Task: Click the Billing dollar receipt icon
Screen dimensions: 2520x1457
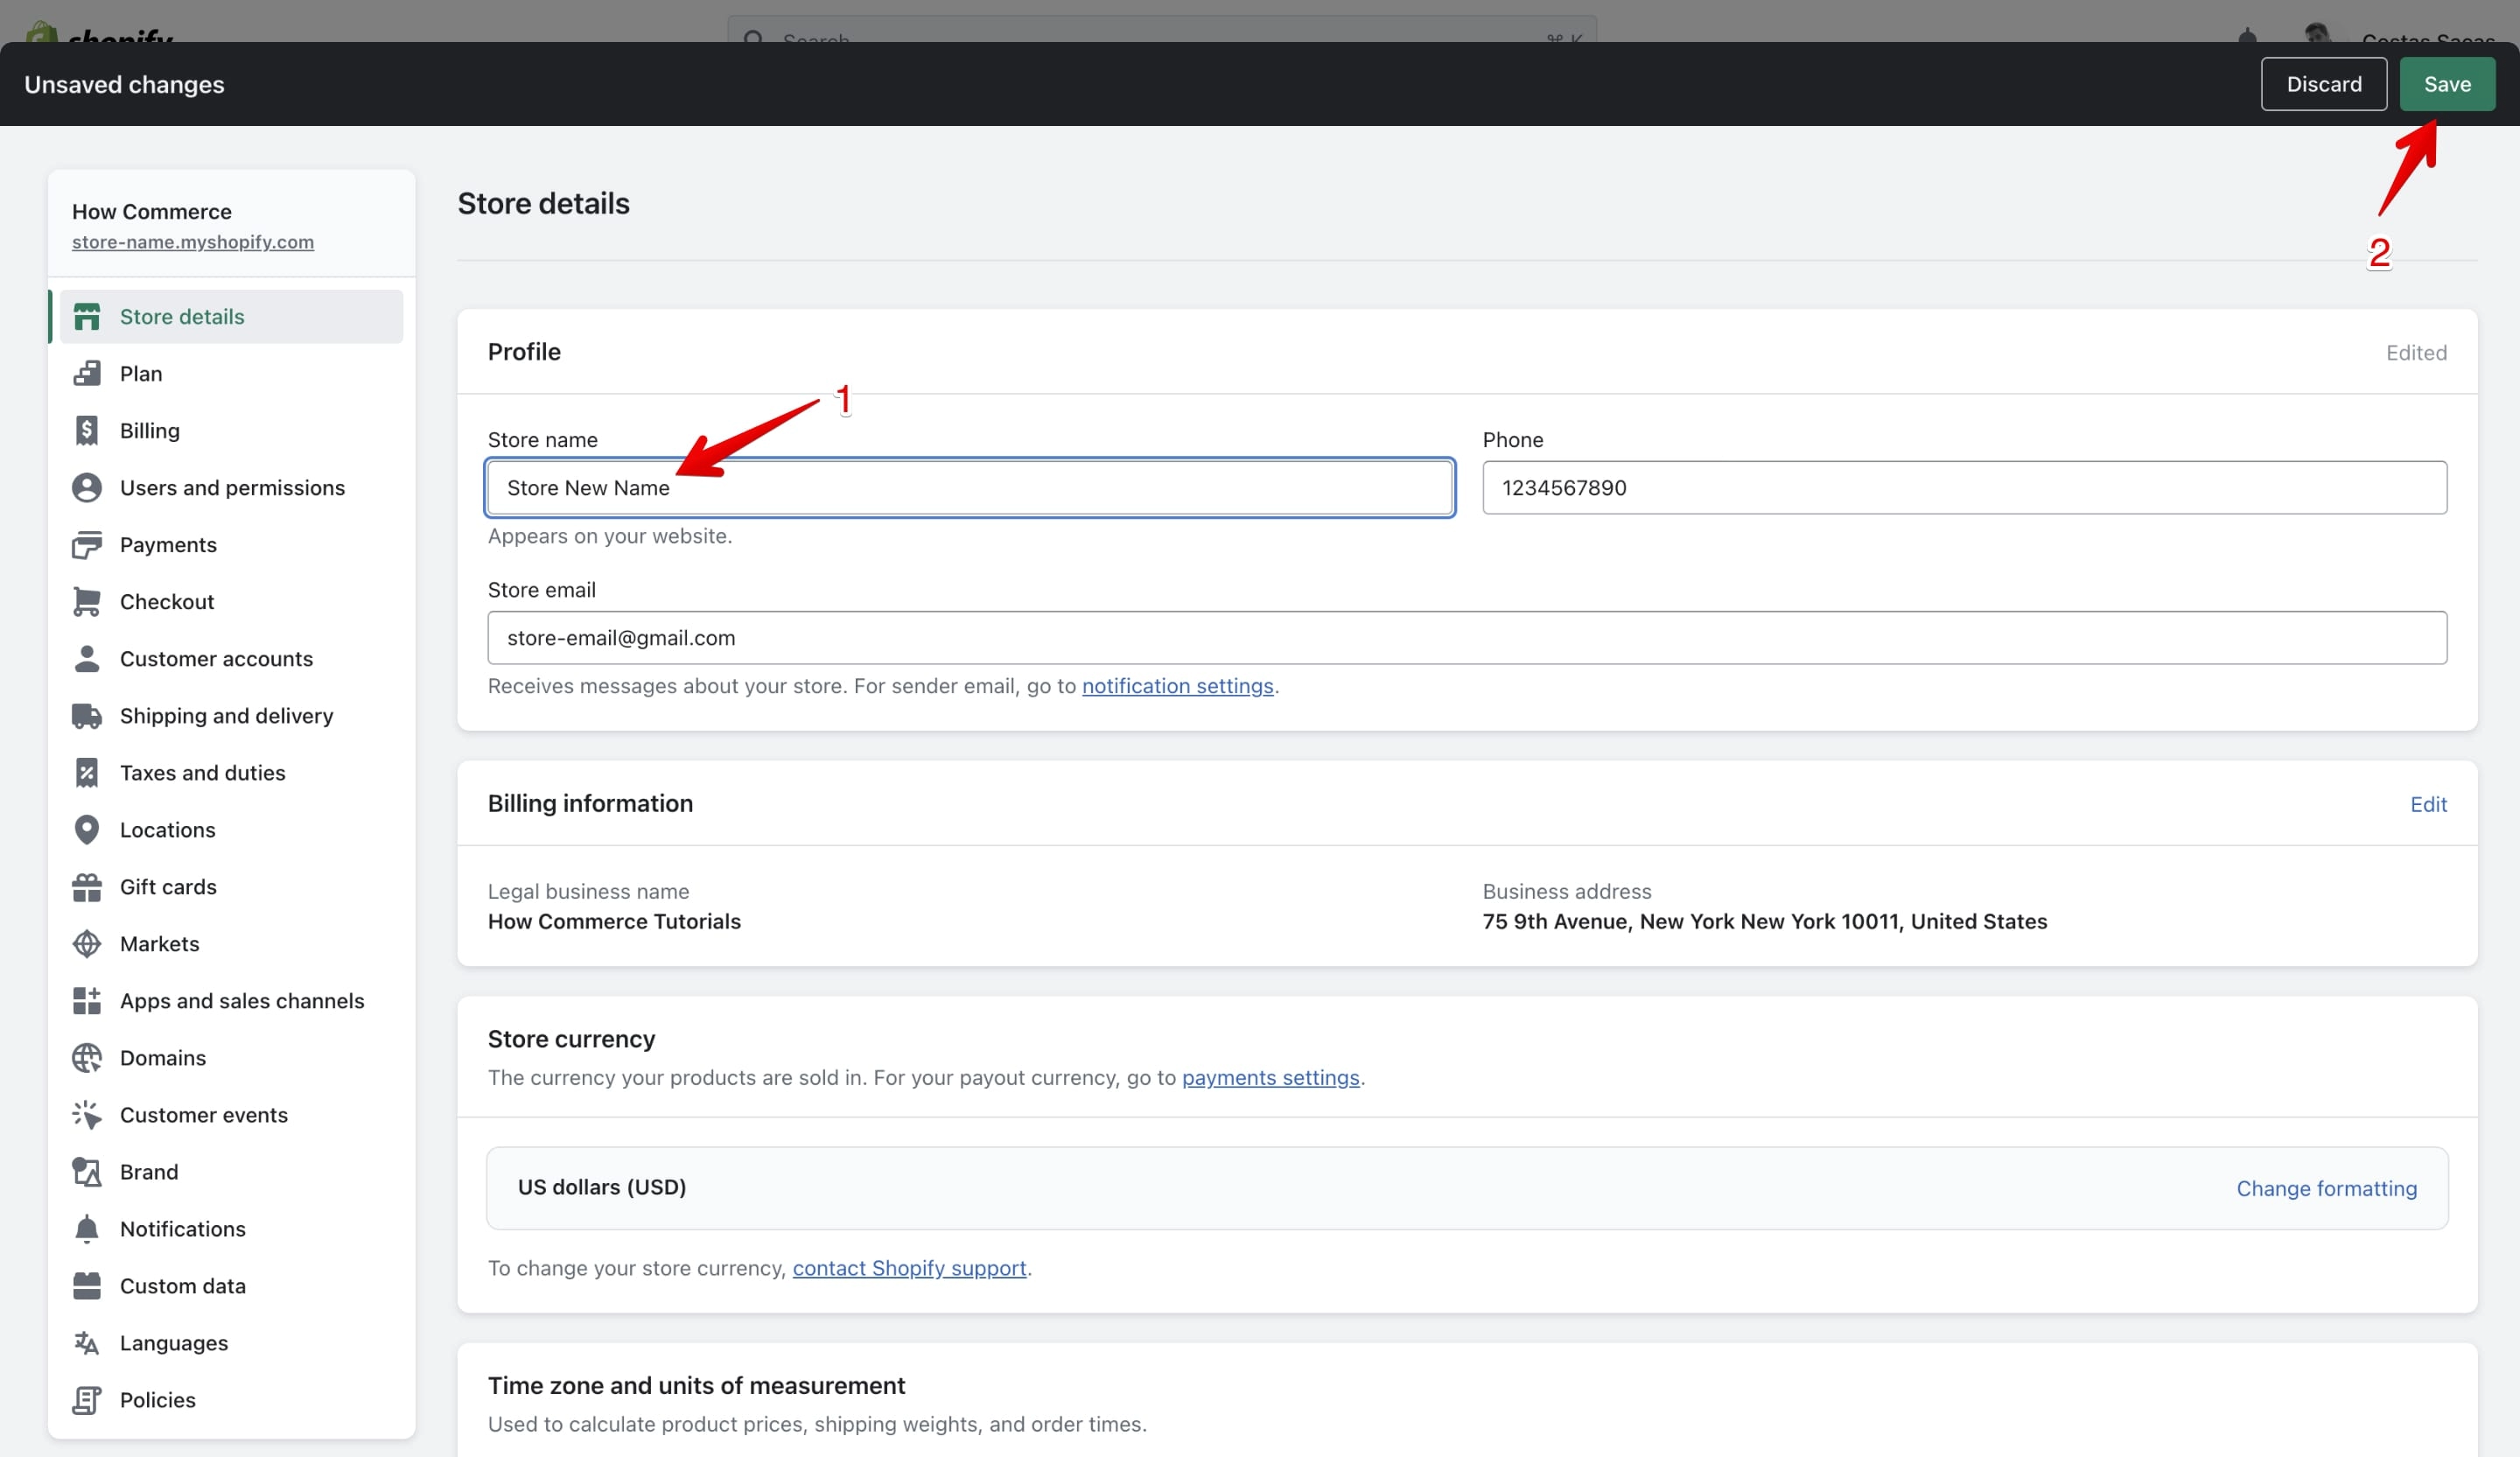Action: tap(87, 431)
